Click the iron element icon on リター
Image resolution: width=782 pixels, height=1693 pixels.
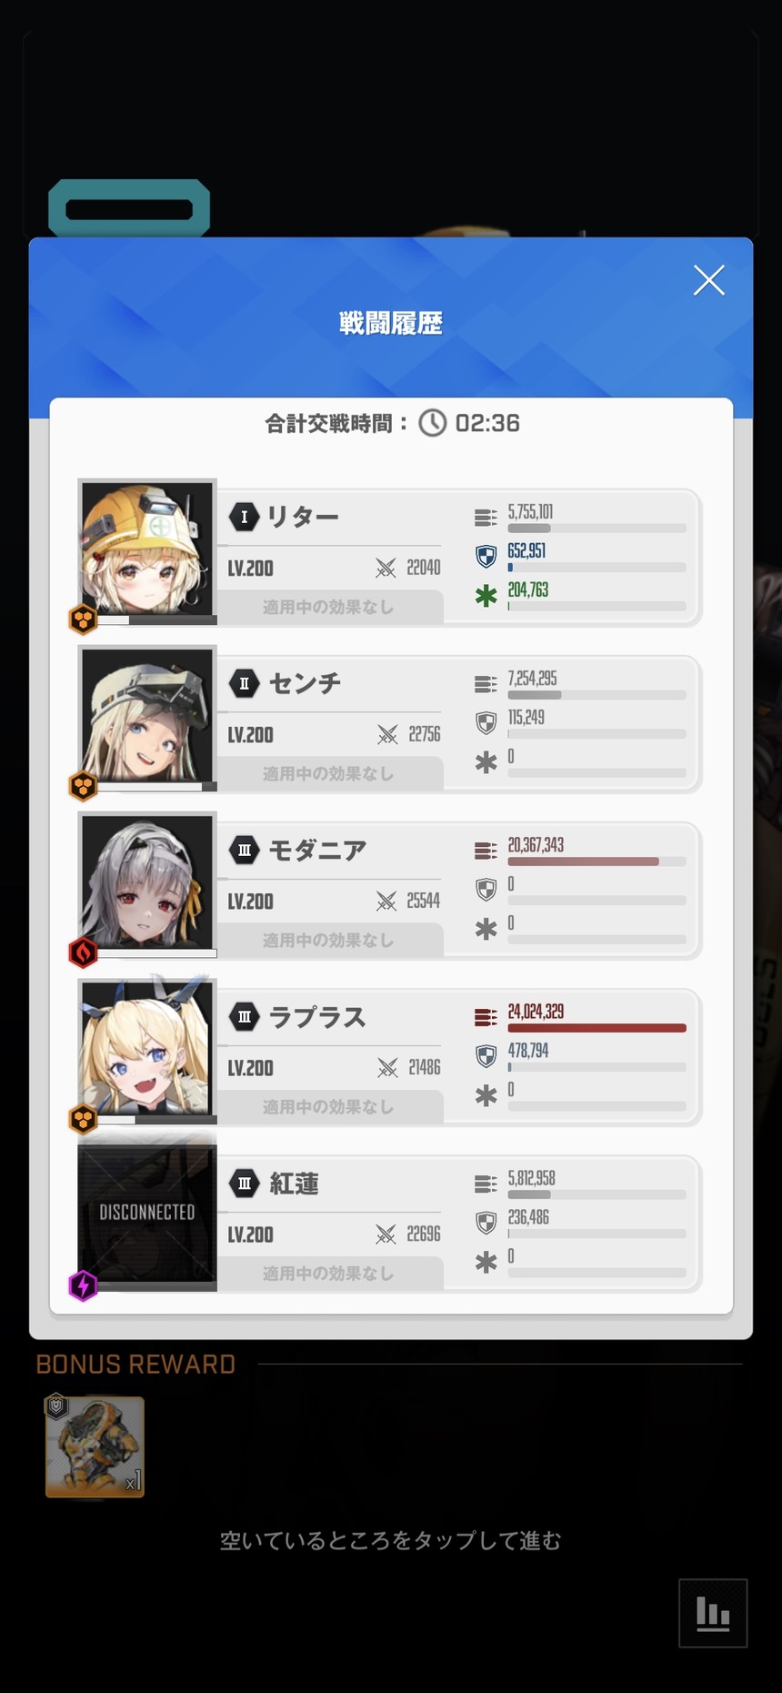coord(84,620)
